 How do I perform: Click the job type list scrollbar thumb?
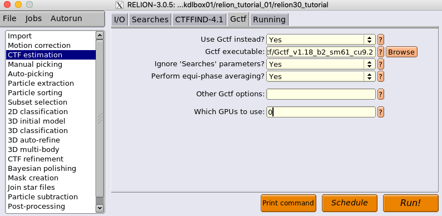click(x=100, y=119)
